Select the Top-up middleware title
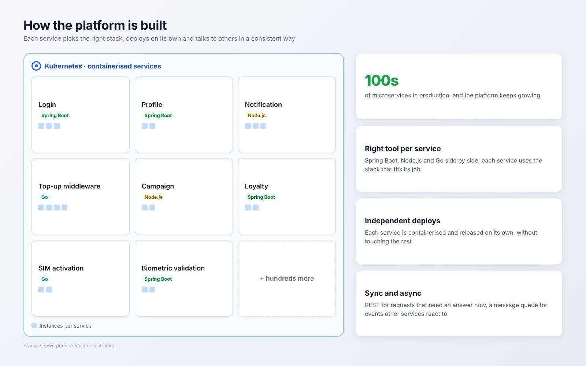The height and width of the screenshot is (366, 586). click(69, 186)
